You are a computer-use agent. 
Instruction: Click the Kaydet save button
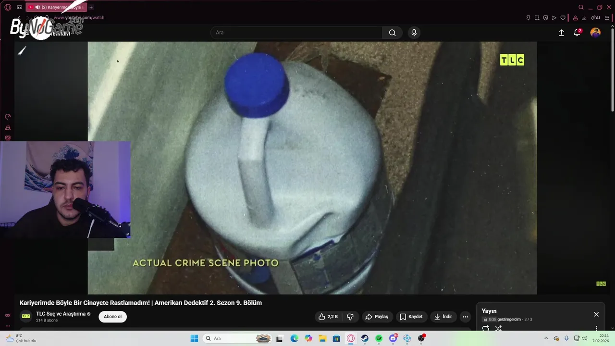(411, 317)
